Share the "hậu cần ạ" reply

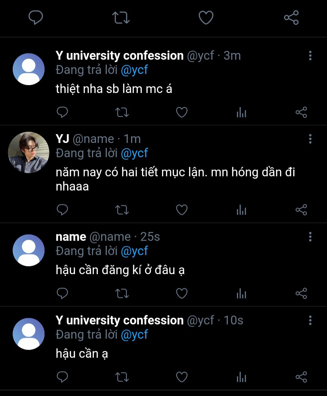pos(301,377)
